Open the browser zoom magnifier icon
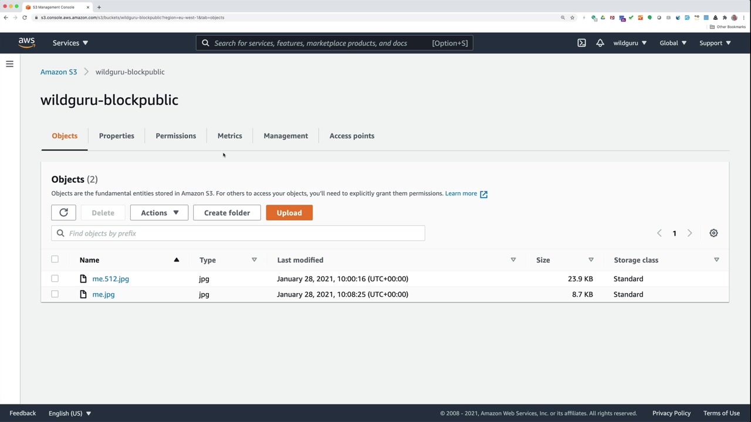The image size is (751, 422). tap(563, 18)
